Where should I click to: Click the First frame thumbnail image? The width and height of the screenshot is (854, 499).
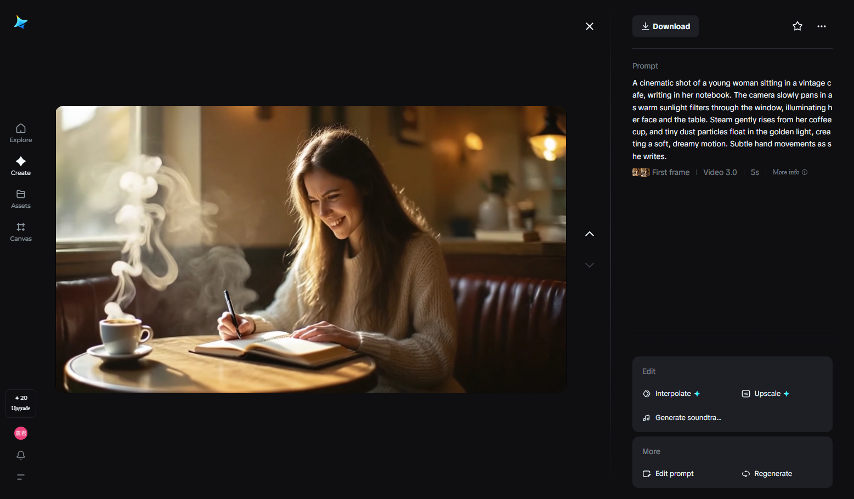click(x=641, y=172)
